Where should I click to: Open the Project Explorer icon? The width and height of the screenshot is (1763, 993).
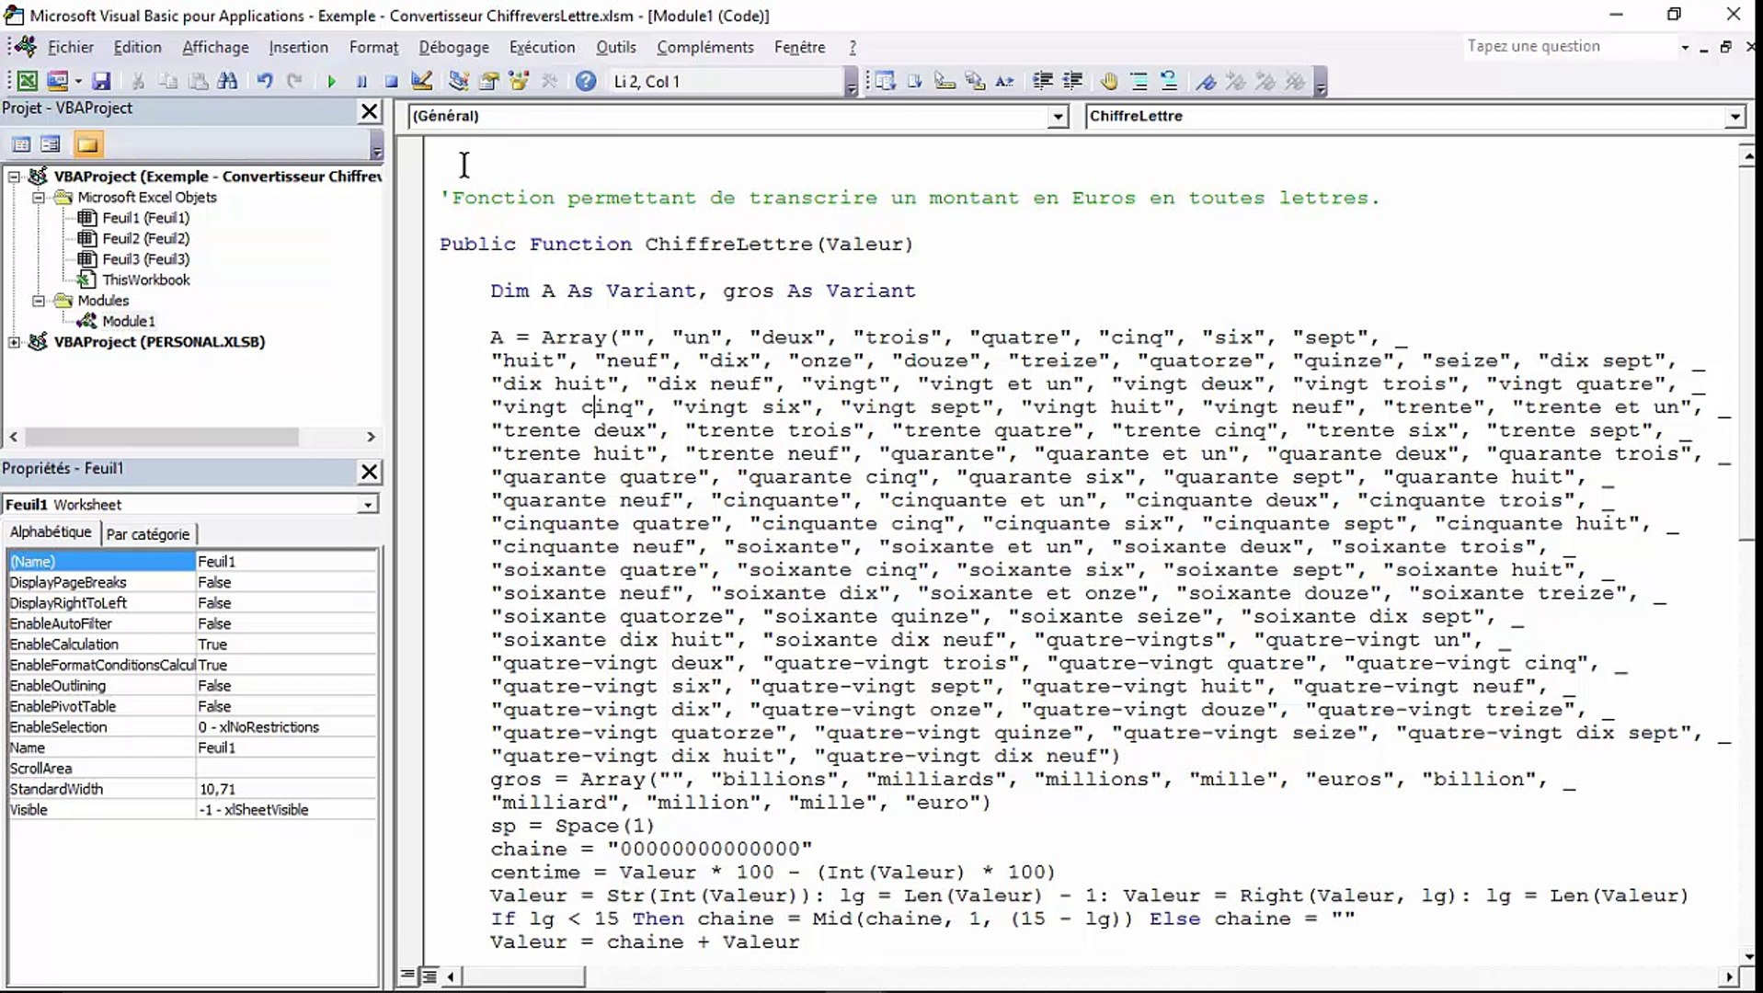pyautogui.click(x=458, y=81)
